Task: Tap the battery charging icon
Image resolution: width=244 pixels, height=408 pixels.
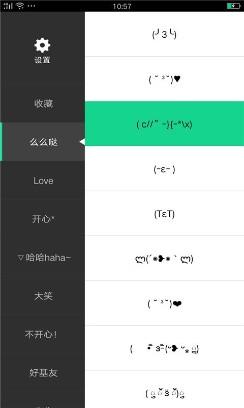Action: point(233,6)
